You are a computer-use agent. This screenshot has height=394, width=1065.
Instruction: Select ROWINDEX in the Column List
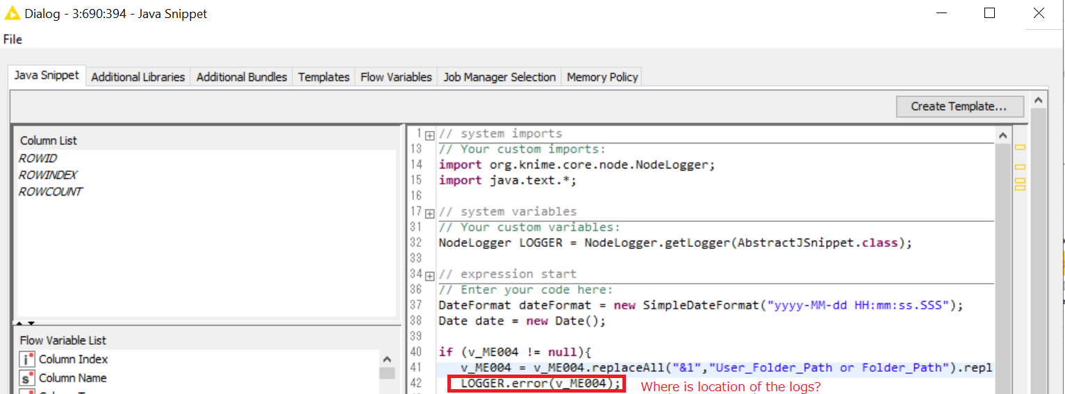coord(48,175)
